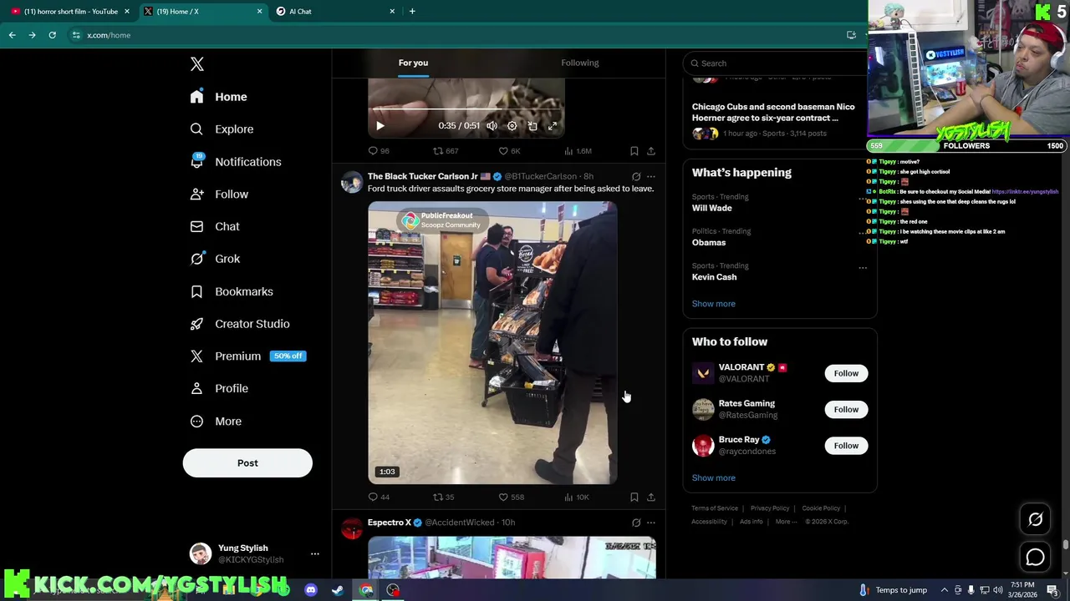Open Creator Studio rocket icon
Viewport: 1070px width, 601px height.
click(196, 324)
